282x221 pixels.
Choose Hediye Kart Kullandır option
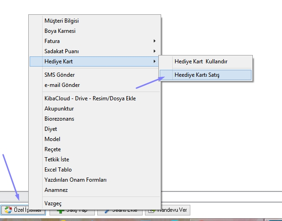tap(201, 61)
